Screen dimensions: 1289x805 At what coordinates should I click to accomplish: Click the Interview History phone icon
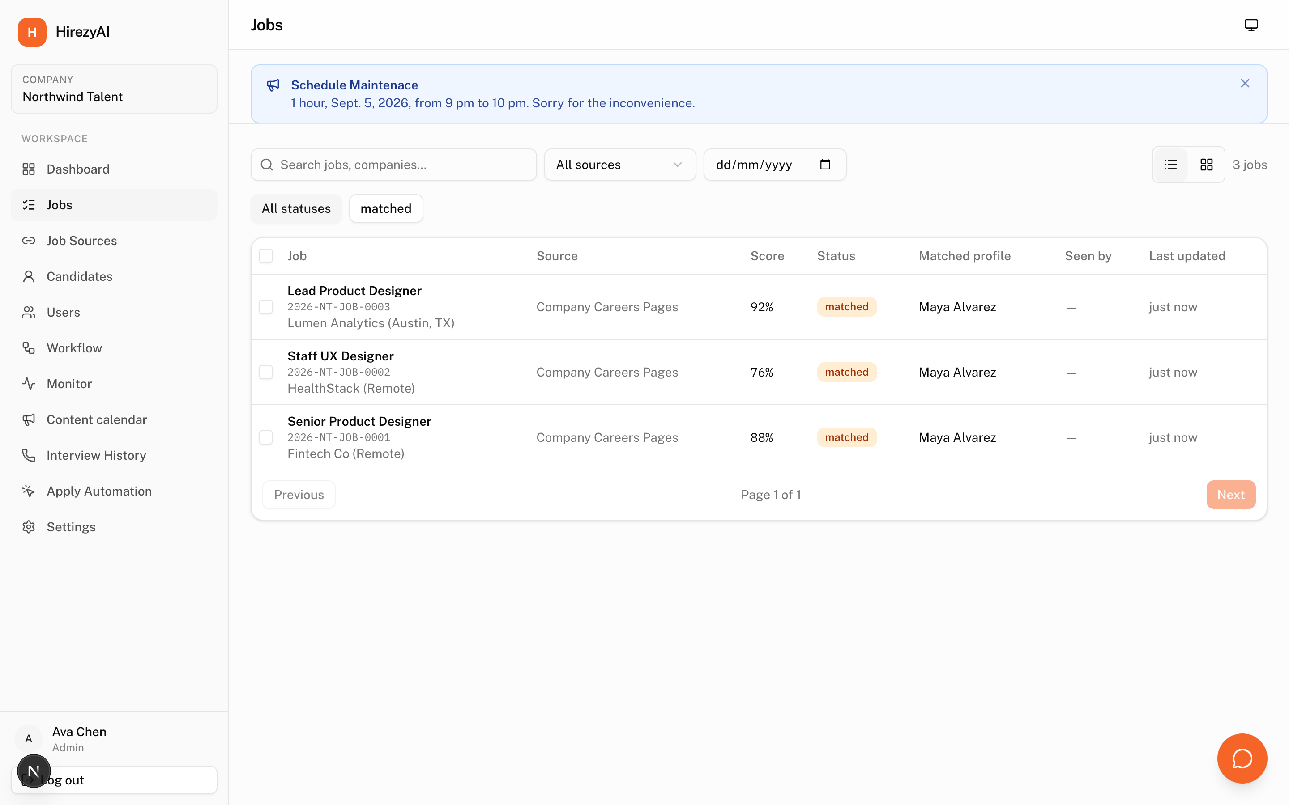tap(29, 455)
